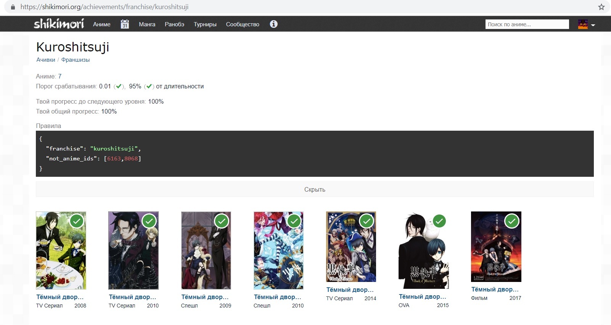Open the user profile dropdown arrow
The width and height of the screenshot is (611, 325).
[x=593, y=25]
